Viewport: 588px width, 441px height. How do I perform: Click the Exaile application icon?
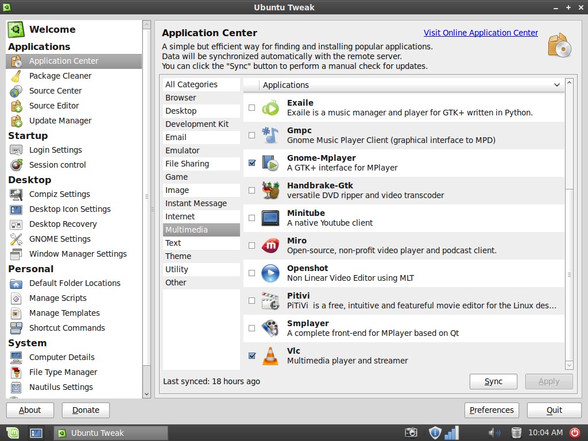pos(270,108)
